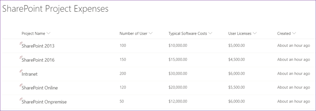Open the Project Name column dropdown
The width and height of the screenshot is (316, 111).
coord(48,34)
